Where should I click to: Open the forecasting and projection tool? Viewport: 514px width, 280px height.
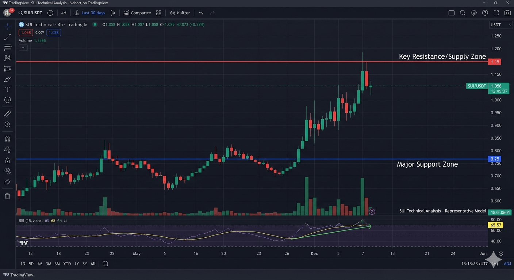[x=7, y=69]
